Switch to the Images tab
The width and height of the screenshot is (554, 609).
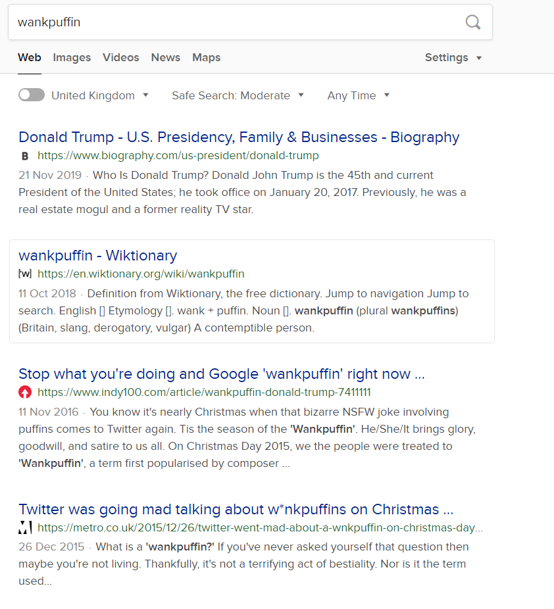[x=72, y=57]
